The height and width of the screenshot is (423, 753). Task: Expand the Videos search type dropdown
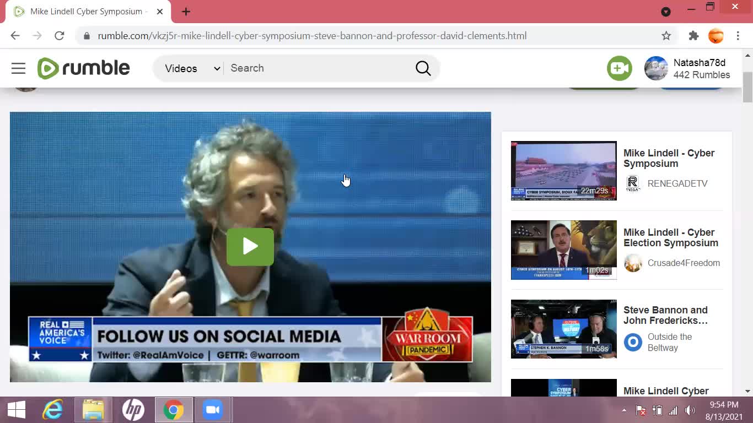tap(192, 68)
